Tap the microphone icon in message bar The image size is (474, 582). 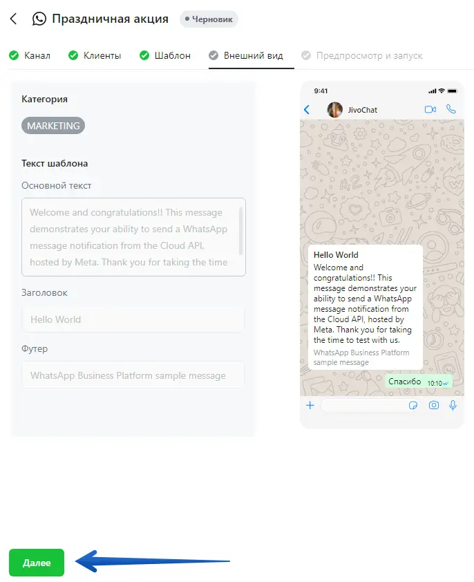click(453, 405)
